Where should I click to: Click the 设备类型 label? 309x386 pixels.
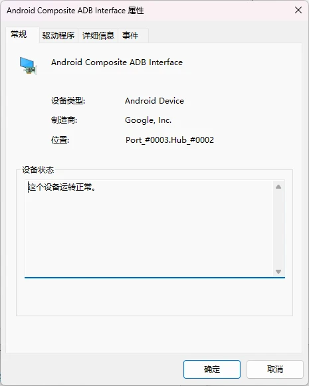click(x=68, y=101)
